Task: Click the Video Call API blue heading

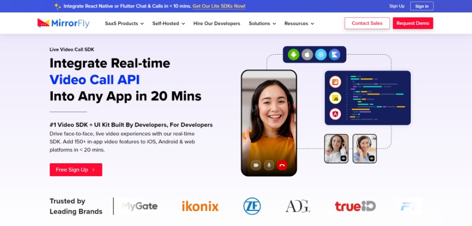Action: 94,79
